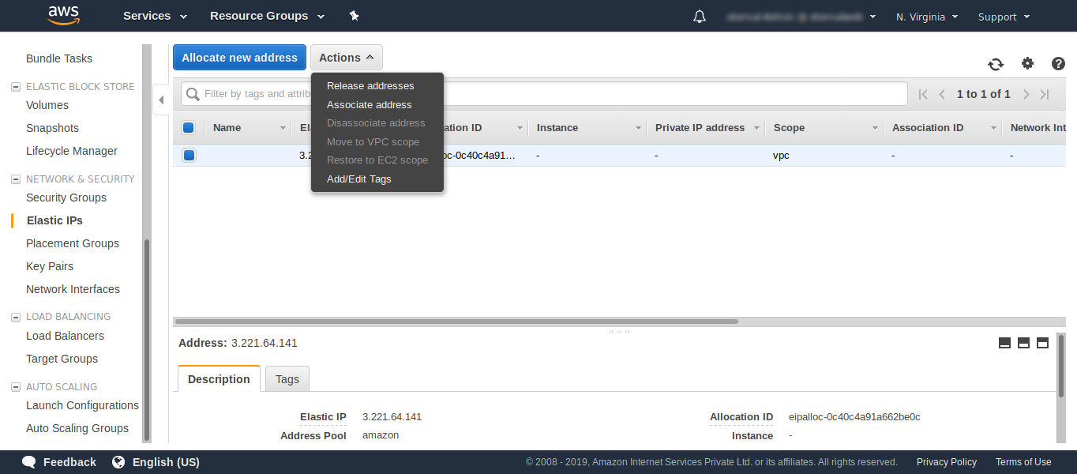Set details pane to split layout icon
This screenshot has height=474, width=1077.
(x=1024, y=343)
